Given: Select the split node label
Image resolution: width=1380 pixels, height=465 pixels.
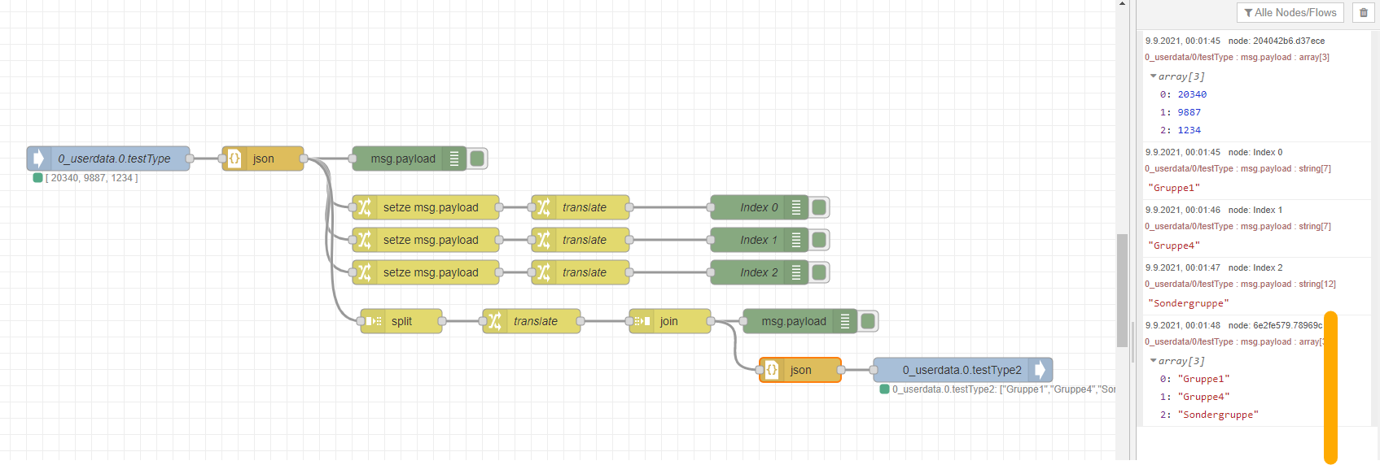Looking at the screenshot, I should [401, 321].
